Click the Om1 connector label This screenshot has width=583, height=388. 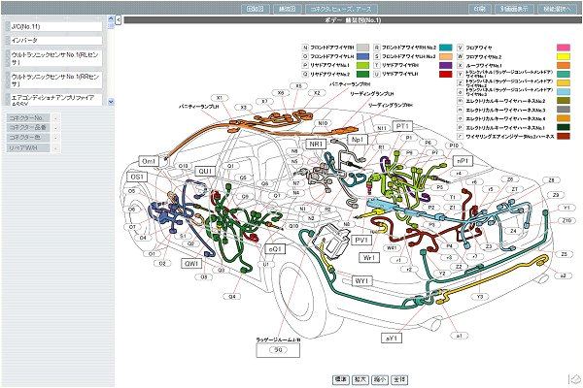point(149,160)
